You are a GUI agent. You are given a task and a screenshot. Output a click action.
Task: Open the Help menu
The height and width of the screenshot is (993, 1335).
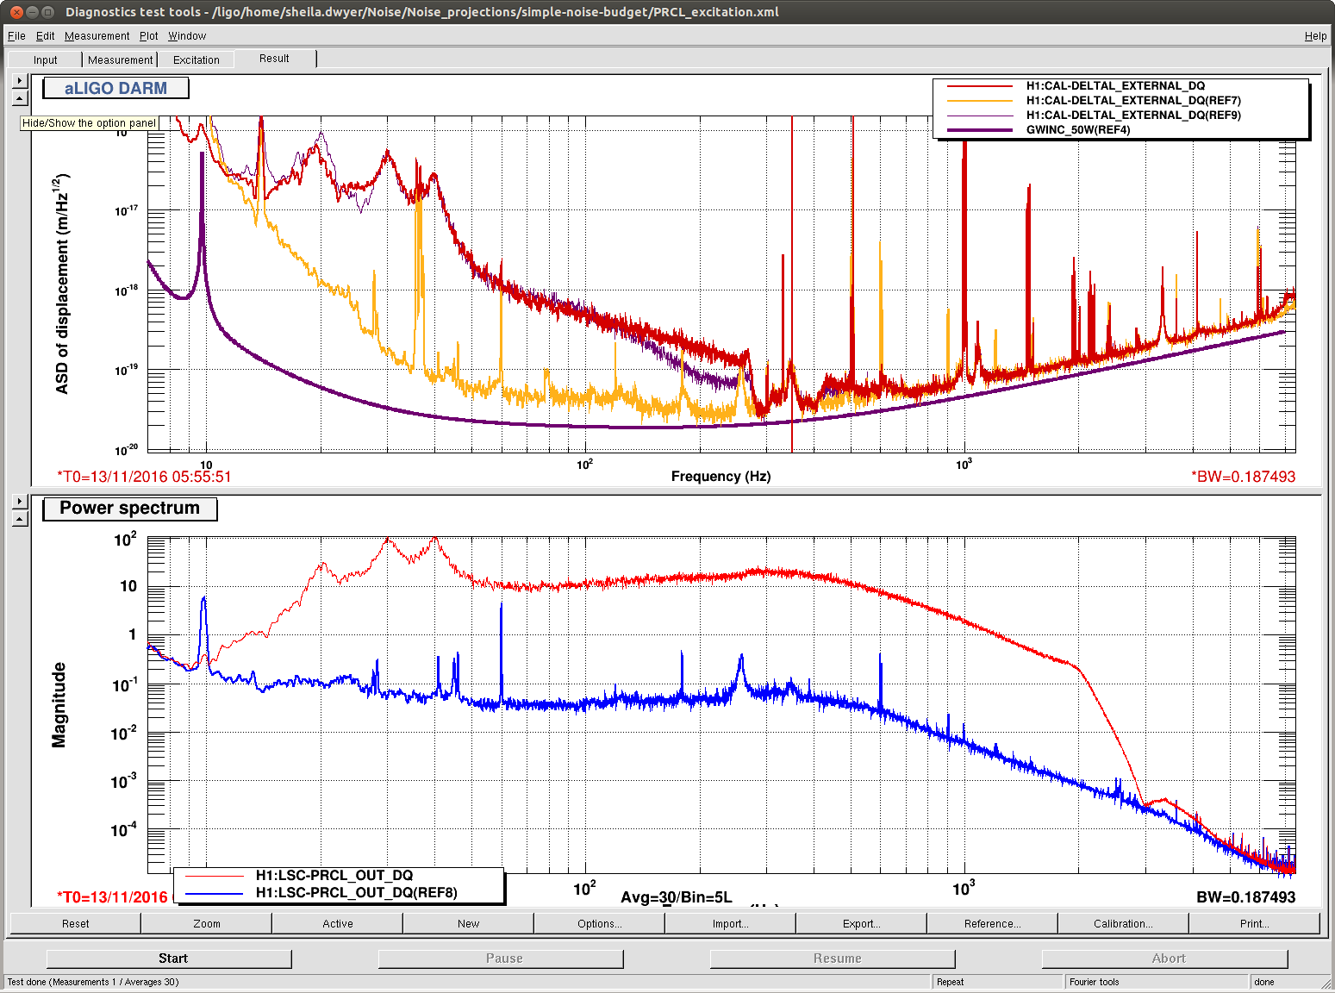pos(1315,36)
